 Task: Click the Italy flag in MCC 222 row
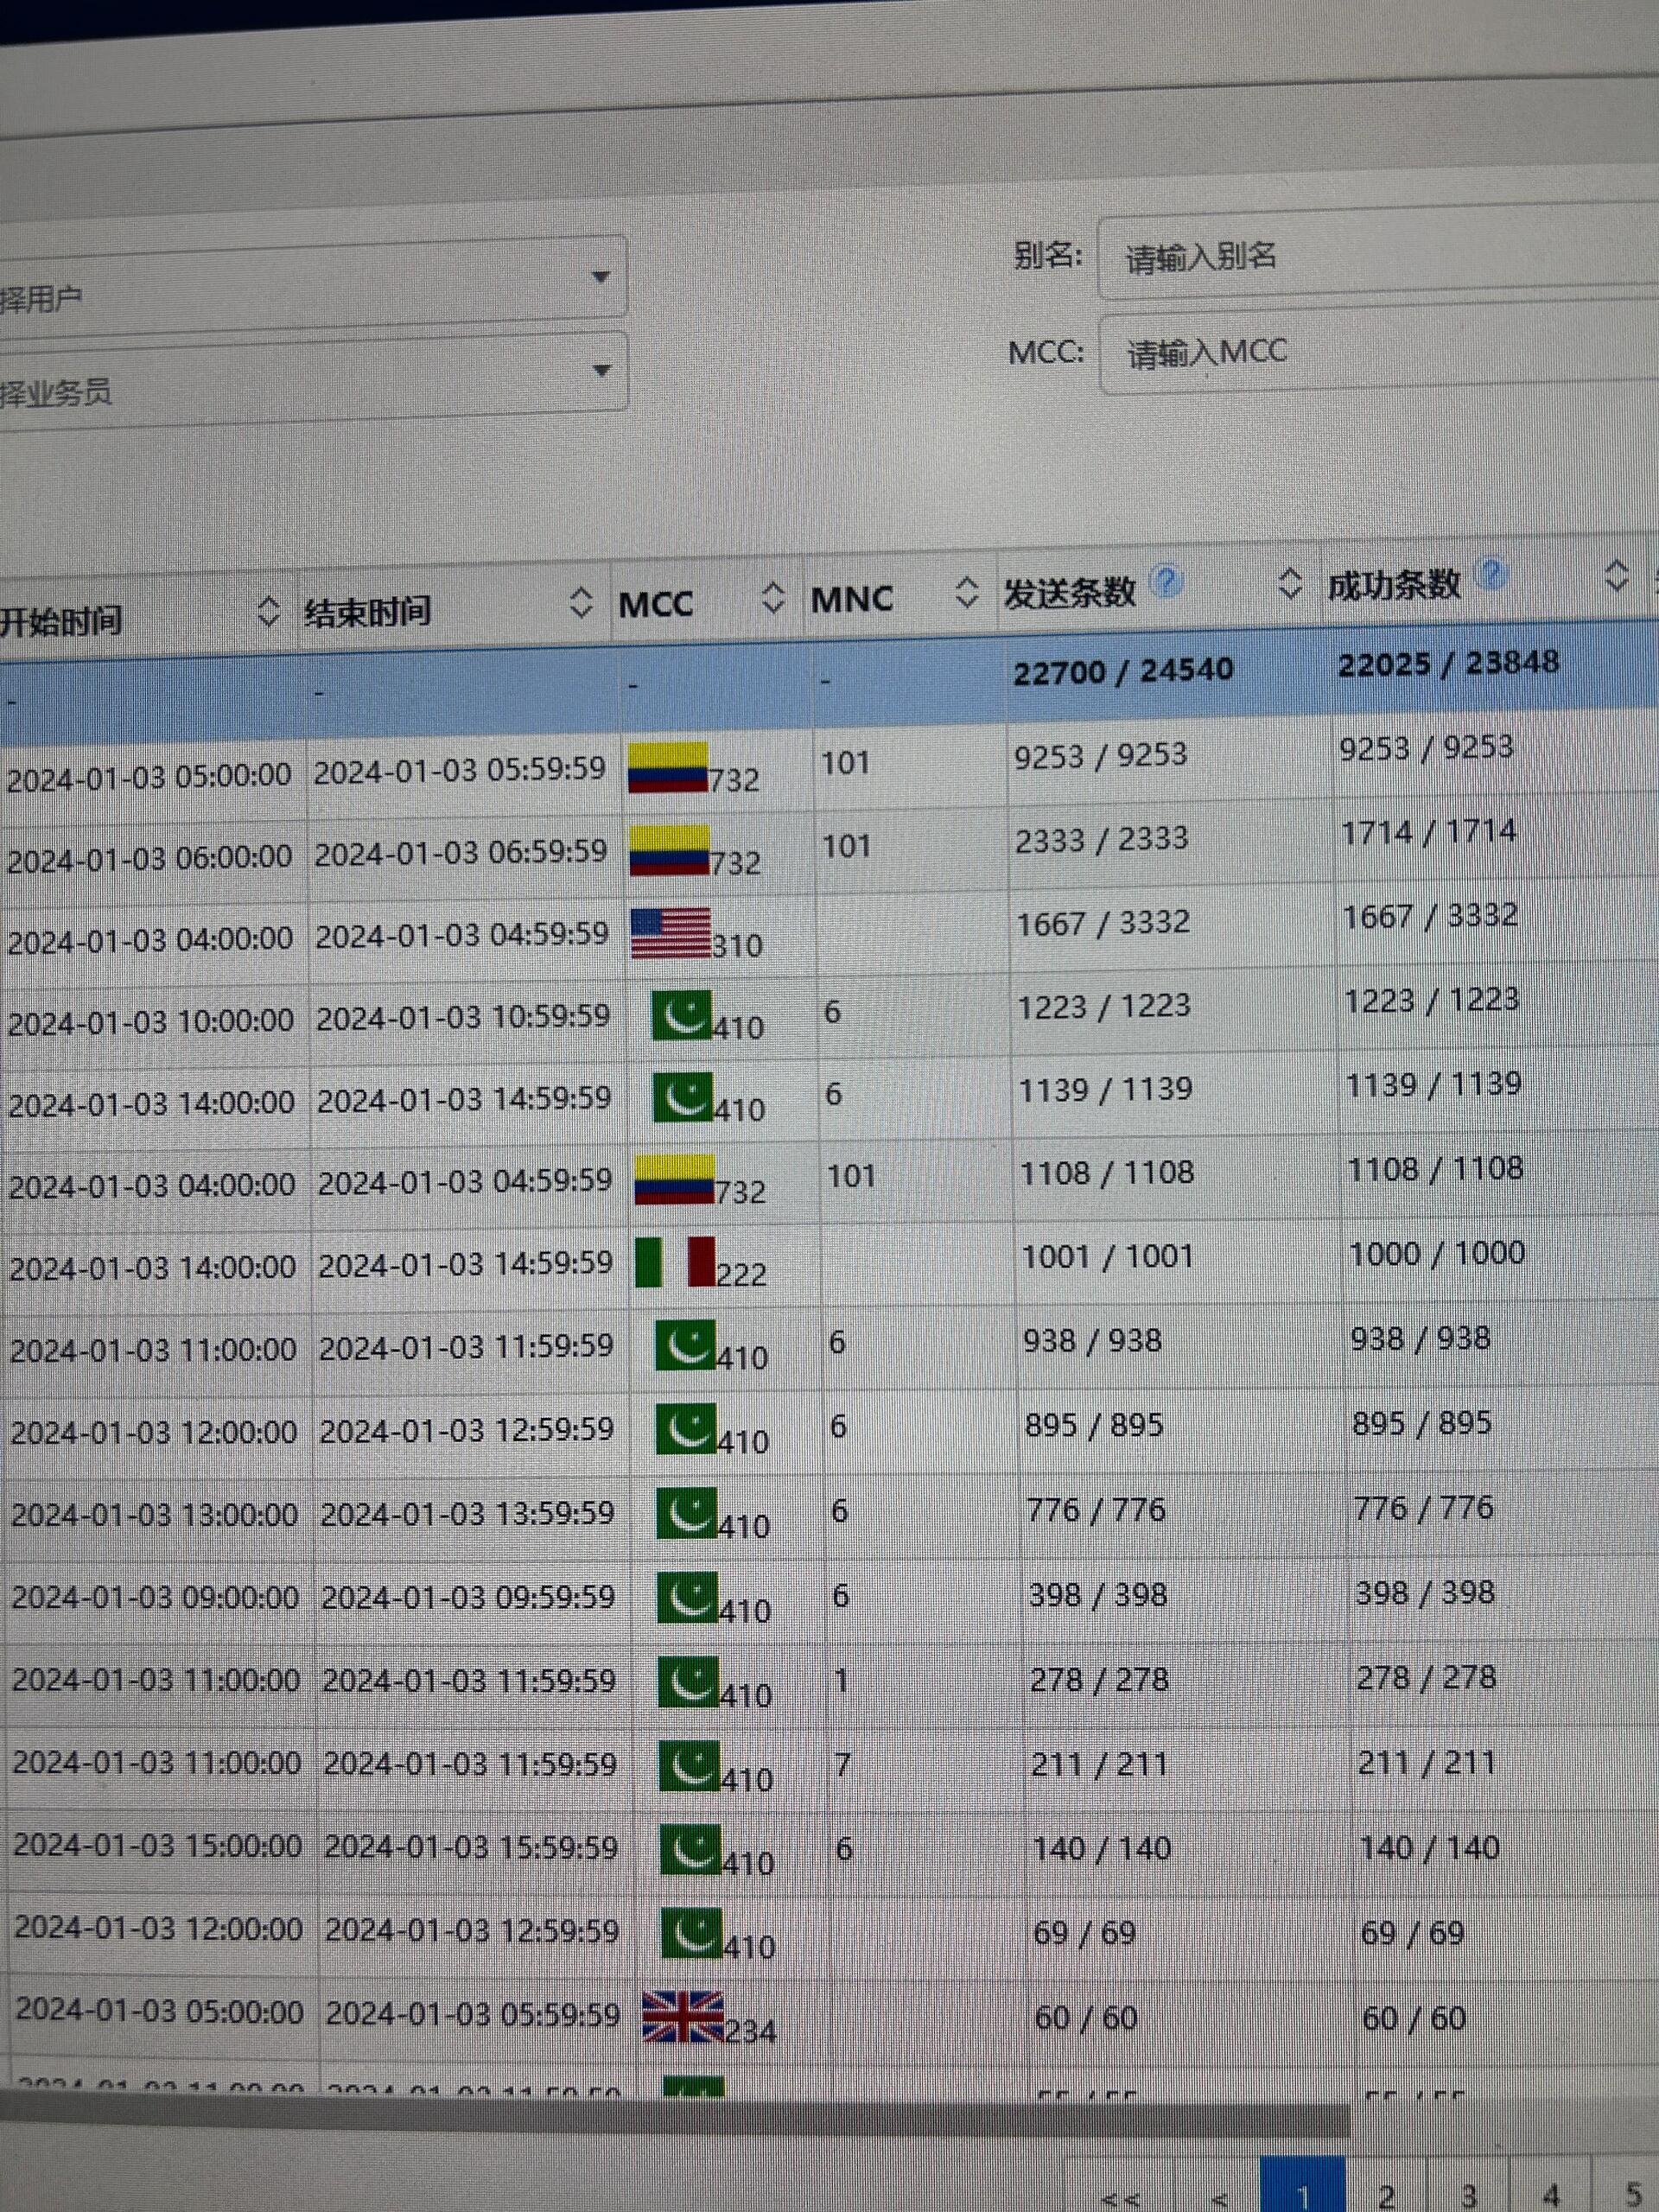pyautogui.click(x=676, y=1262)
